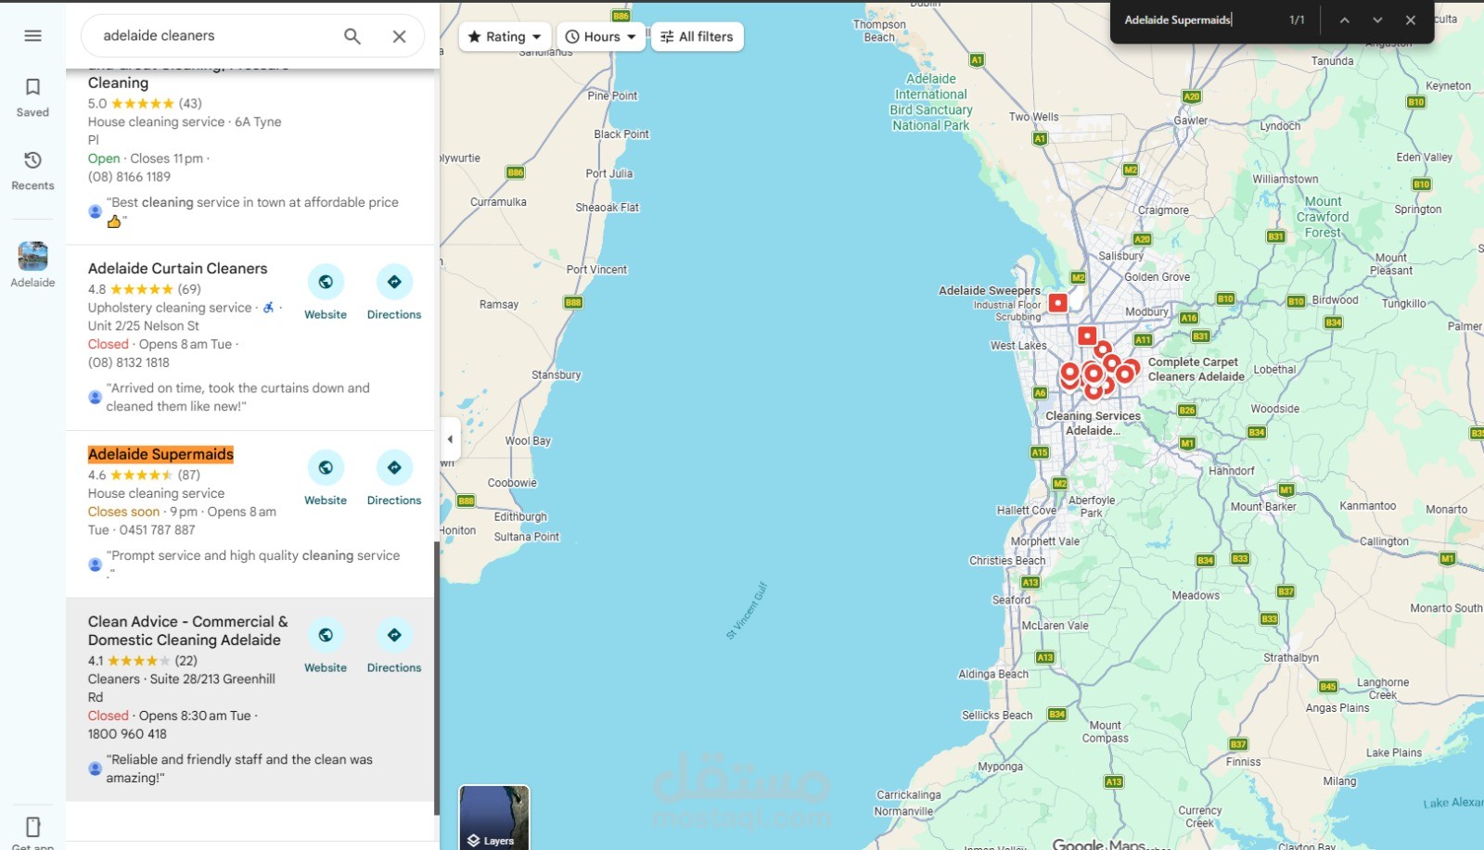Screen dimensions: 1484x850
Task: Click phone number 0451 787 887
Action: tap(157, 530)
